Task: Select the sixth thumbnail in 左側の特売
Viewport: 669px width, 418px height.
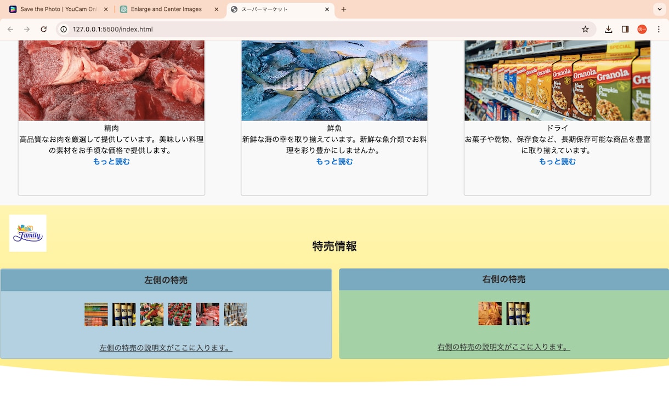Action: pos(236,314)
